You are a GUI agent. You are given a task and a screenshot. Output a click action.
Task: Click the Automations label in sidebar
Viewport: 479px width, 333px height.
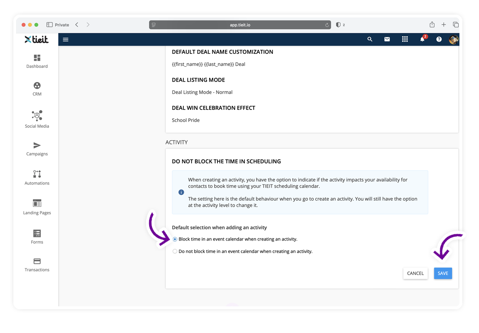tap(37, 183)
